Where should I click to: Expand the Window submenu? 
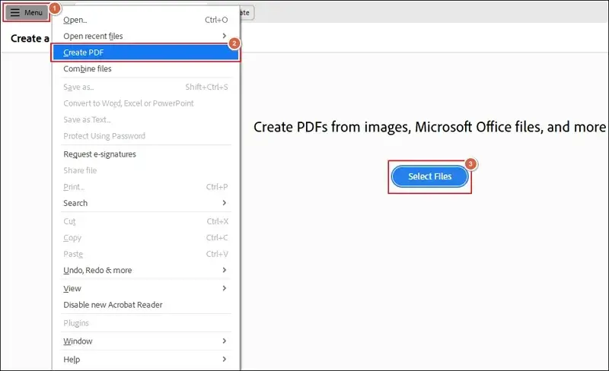(145, 341)
